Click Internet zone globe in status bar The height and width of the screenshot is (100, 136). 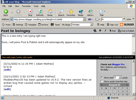tap(109, 98)
